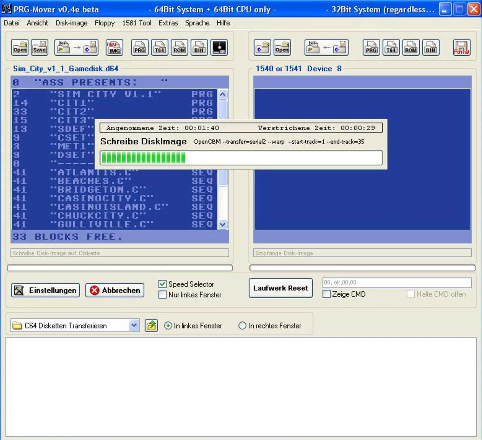Click the T64 icon in right toolbar

tap(391, 48)
